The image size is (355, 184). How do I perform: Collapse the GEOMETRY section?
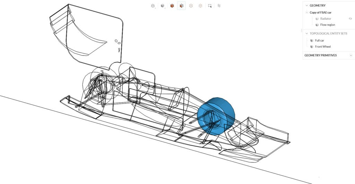point(307,6)
